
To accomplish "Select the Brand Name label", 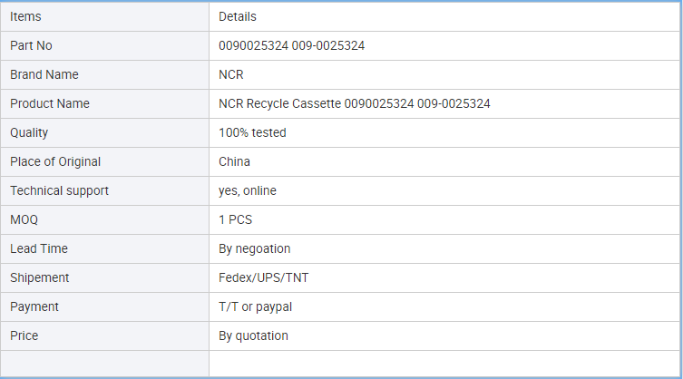I will pyautogui.click(x=44, y=74).
